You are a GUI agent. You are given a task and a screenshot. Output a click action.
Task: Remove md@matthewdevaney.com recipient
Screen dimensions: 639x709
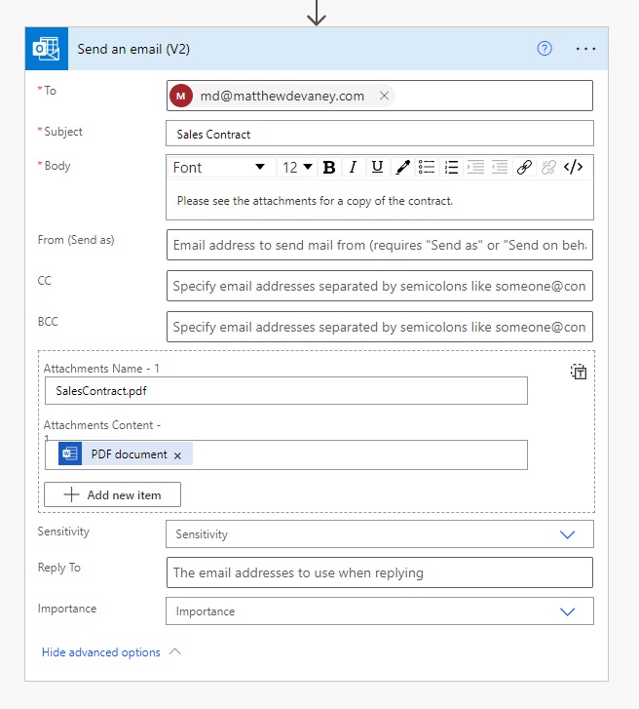point(385,96)
